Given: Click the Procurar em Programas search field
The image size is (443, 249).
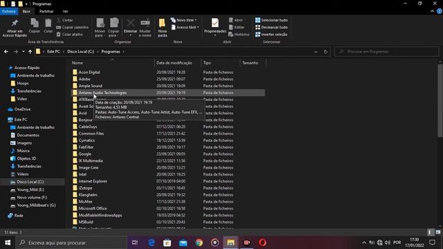Looking at the screenshot, I should (387, 52).
